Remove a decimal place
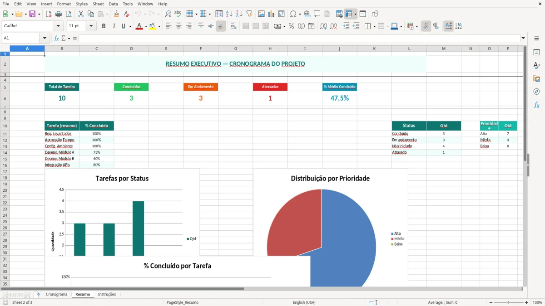 334,26
